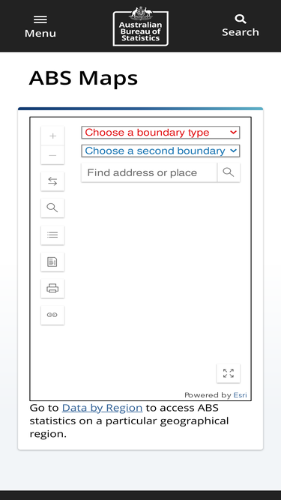Zoom out the map with minus button

pyautogui.click(x=52, y=155)
